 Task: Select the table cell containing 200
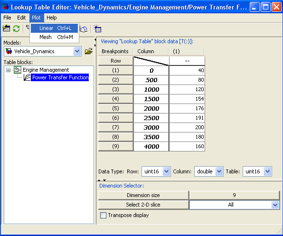click(x=187, y=127)
